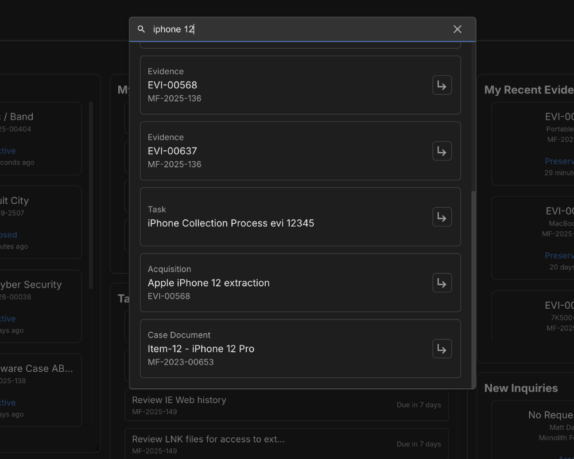This screenshot has height=459, width=574.
Task: Click the Active link on the Malware Case card
Action: (x=5, y=403)
